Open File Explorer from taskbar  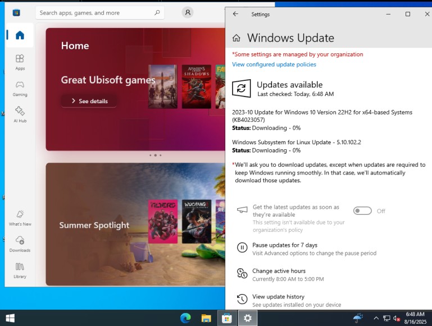206,318
